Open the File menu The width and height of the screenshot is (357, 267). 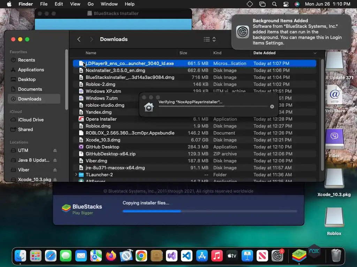[x=44, y=4]
